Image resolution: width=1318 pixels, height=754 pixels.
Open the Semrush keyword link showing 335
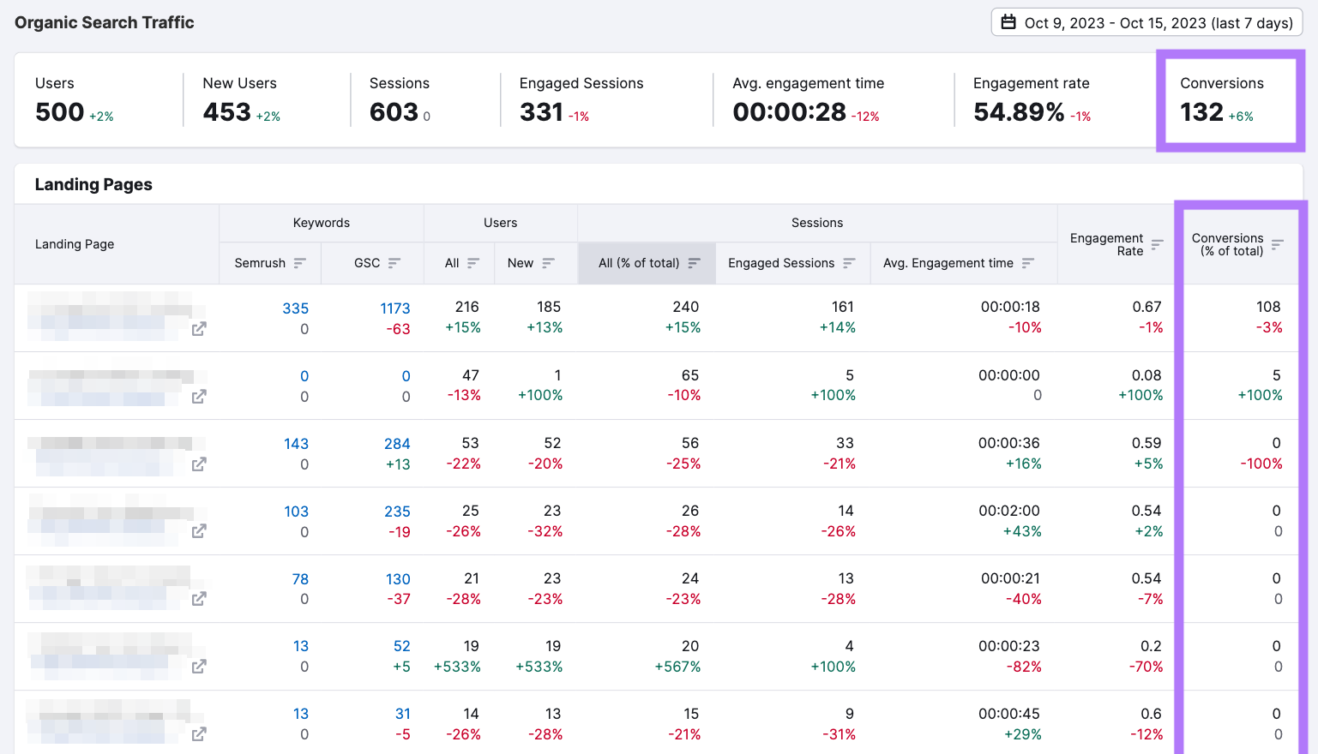pos(296,308)
